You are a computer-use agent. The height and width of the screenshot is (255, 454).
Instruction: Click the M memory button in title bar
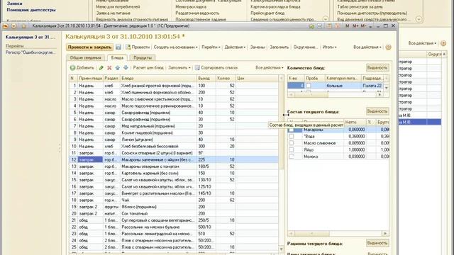pyautogui.click(x=347, y=26)
